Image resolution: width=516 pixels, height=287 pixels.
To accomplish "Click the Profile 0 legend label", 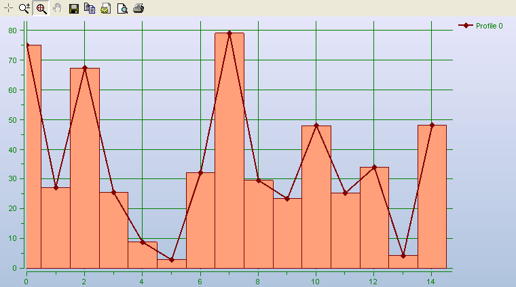I will 489,26.
